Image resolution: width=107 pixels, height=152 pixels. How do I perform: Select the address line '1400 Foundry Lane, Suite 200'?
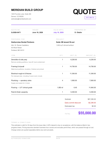click(21, 14)
